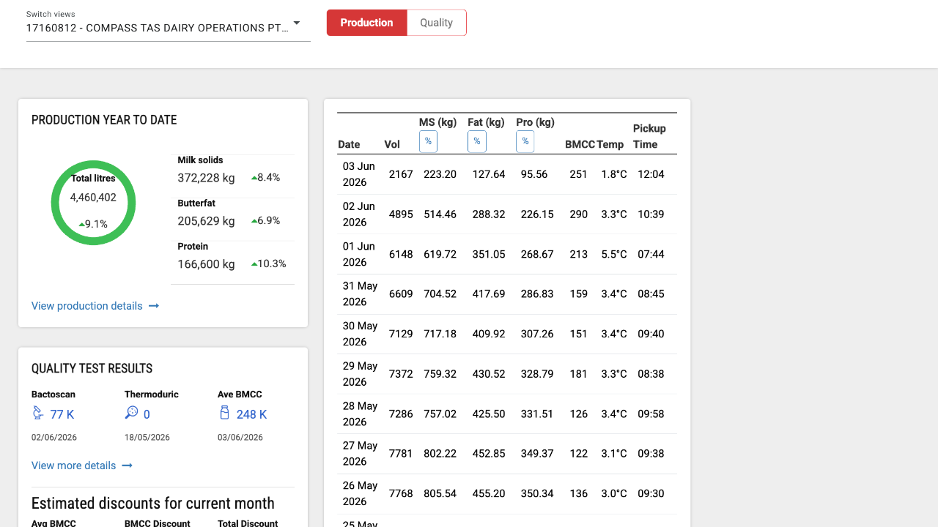
Task: Click the Bactoscan microscope icon
Action: coord(38,414)
